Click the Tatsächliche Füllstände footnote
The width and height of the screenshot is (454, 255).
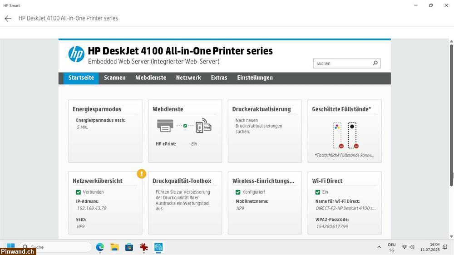pos(345,156)
